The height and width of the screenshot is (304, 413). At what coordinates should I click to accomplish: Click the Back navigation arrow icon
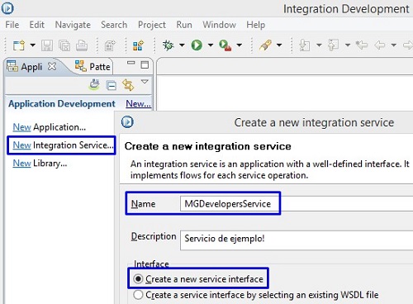pos(380,45)
